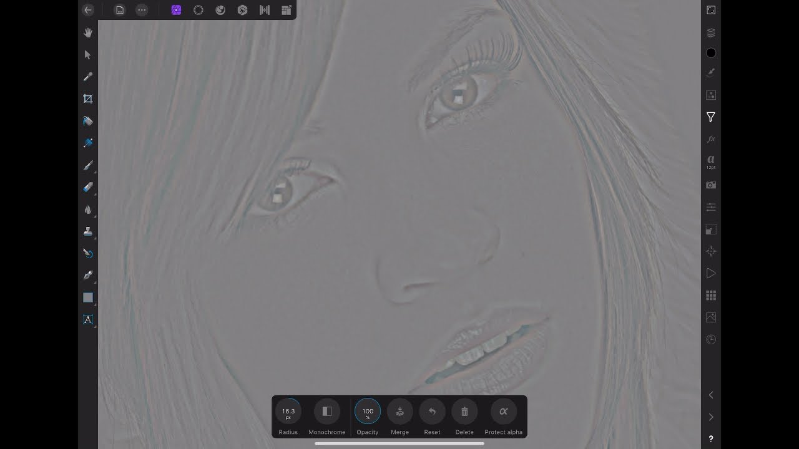Select the Pen tool
799x449 pixels.
pos(88,275)
